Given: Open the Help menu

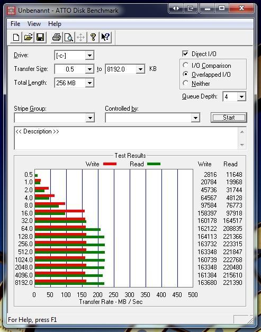Looking at the screenshot, I should pos(55,24).
